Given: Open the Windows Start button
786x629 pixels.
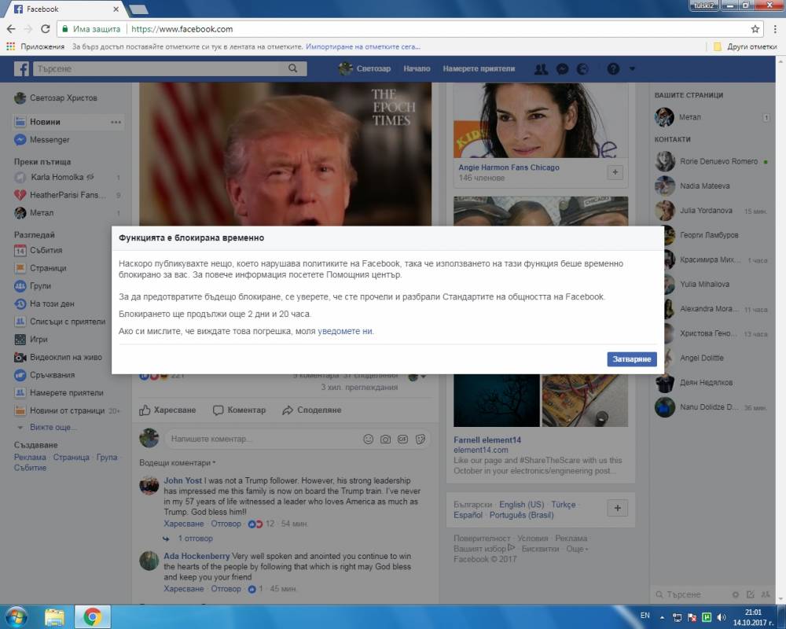Looking at the screenshot, I should [16, 616].
